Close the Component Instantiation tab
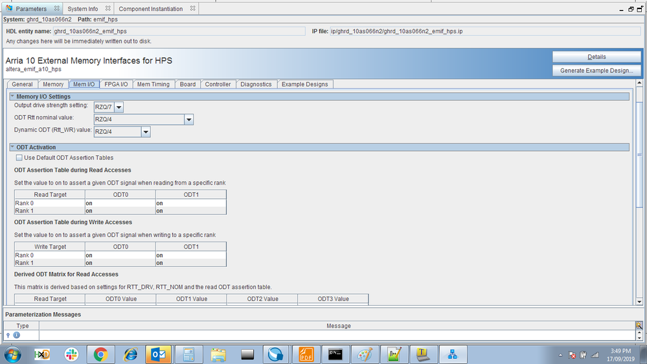647x364 pixels. pos(193,8)
